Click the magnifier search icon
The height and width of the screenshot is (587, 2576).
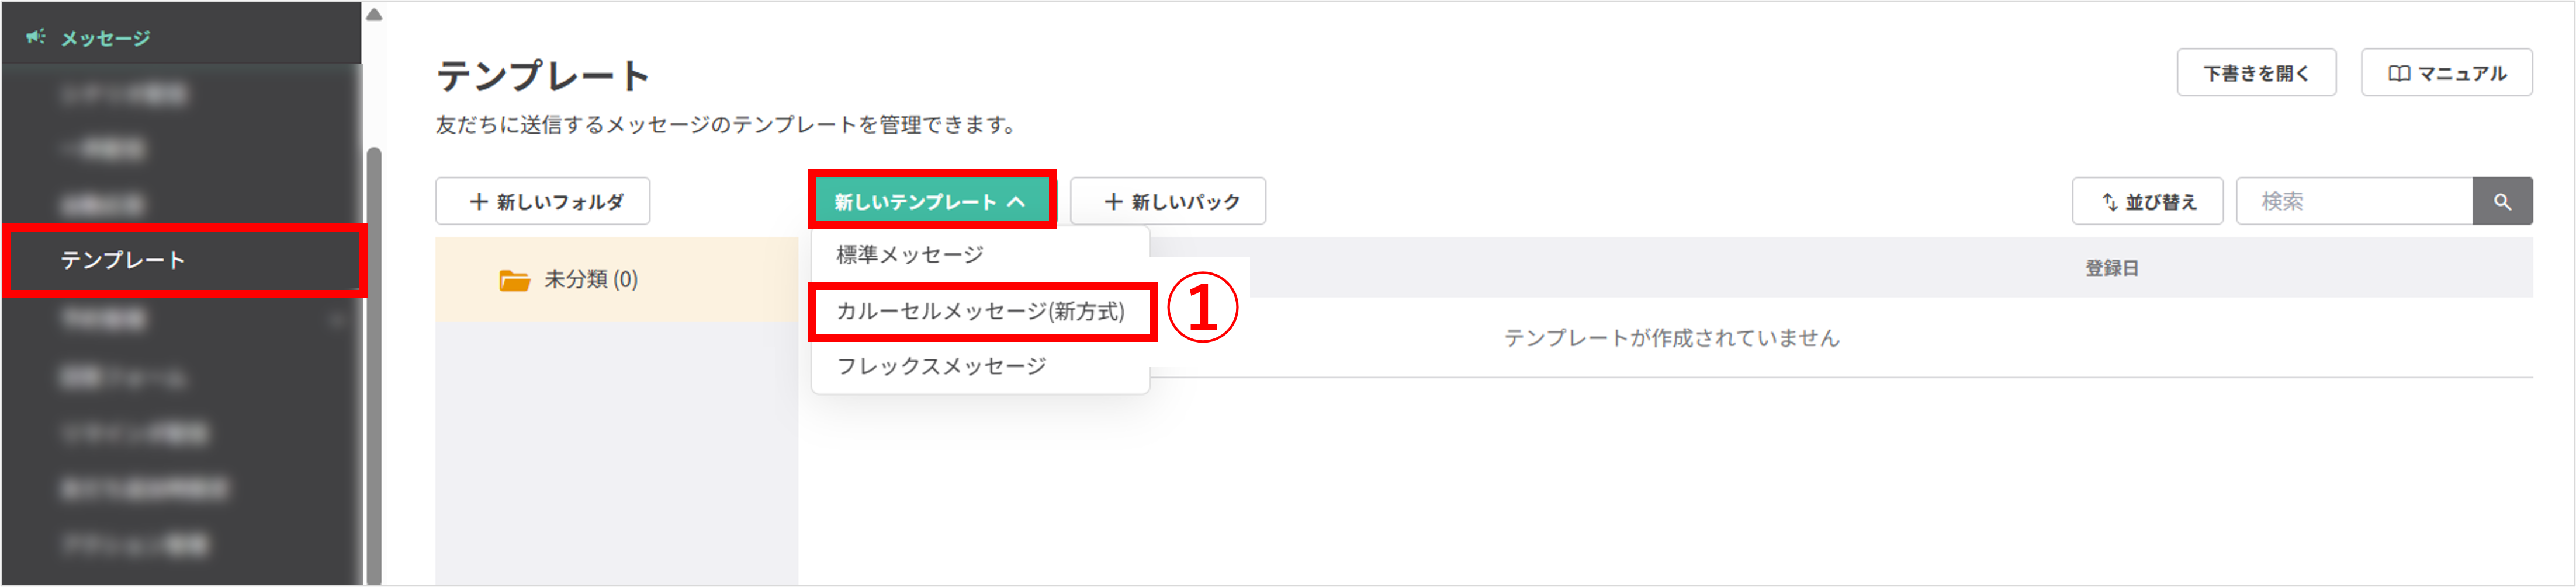[2503, 201]
